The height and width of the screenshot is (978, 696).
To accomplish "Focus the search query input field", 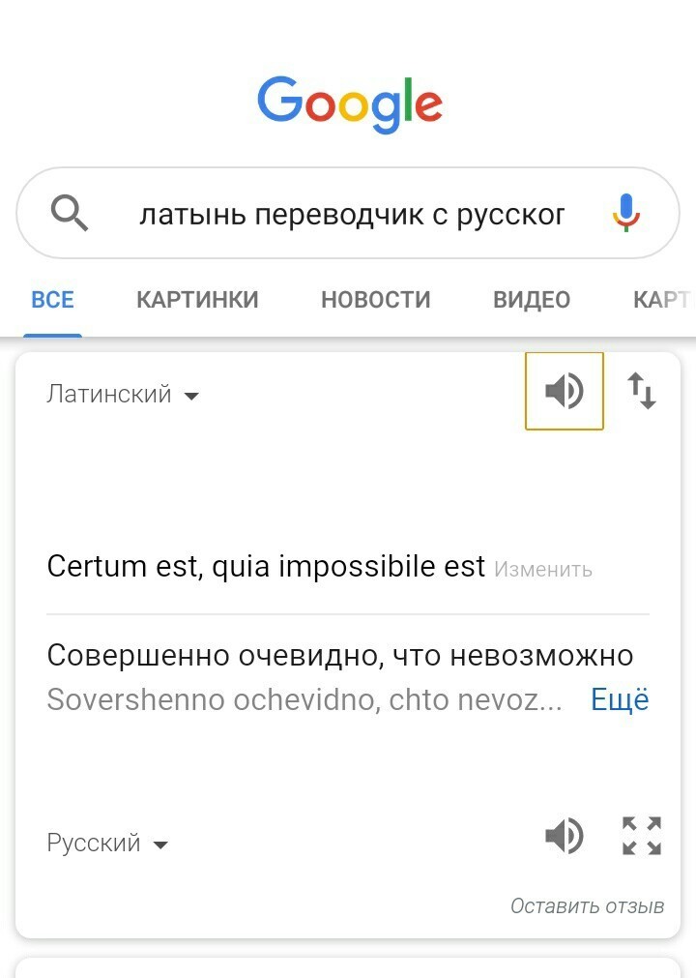I will (352, 214).
